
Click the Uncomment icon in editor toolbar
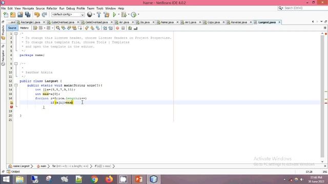click(135, 28)
